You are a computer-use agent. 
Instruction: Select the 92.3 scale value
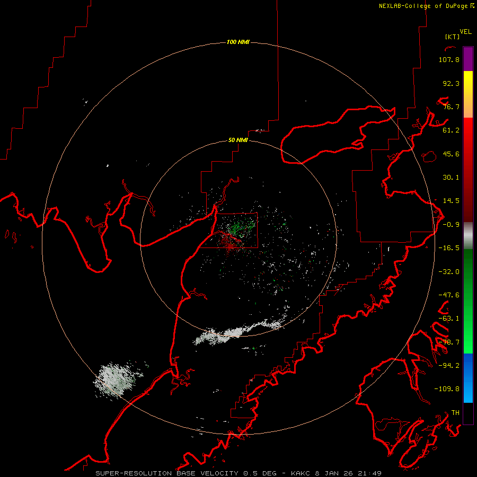click(451, 83)
